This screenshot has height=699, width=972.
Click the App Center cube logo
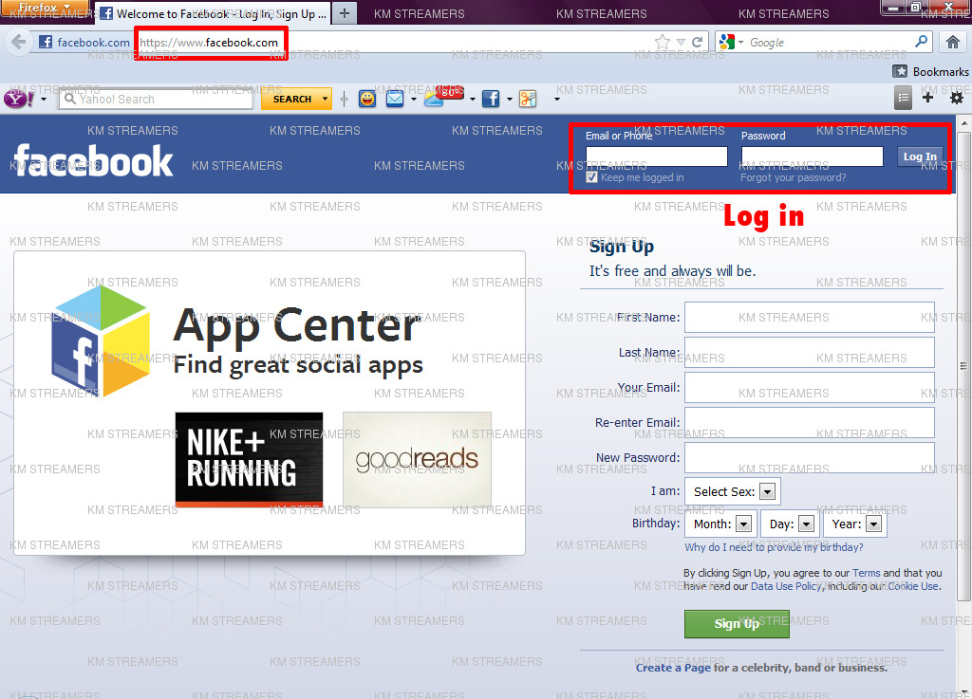click(x=101, y=341)
